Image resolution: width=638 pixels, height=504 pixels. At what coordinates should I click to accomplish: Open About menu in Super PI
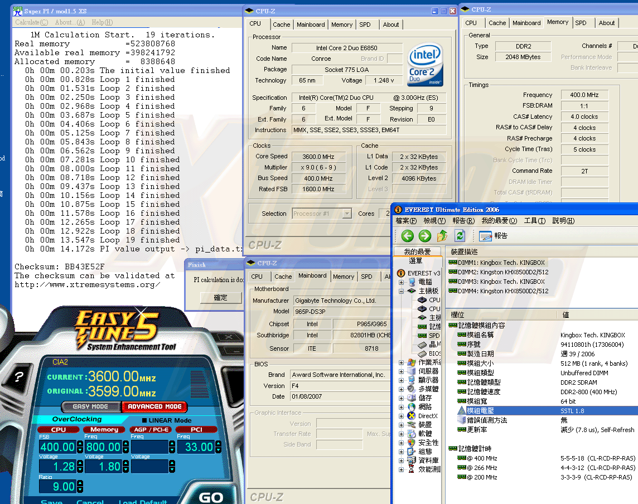[70, 22]
